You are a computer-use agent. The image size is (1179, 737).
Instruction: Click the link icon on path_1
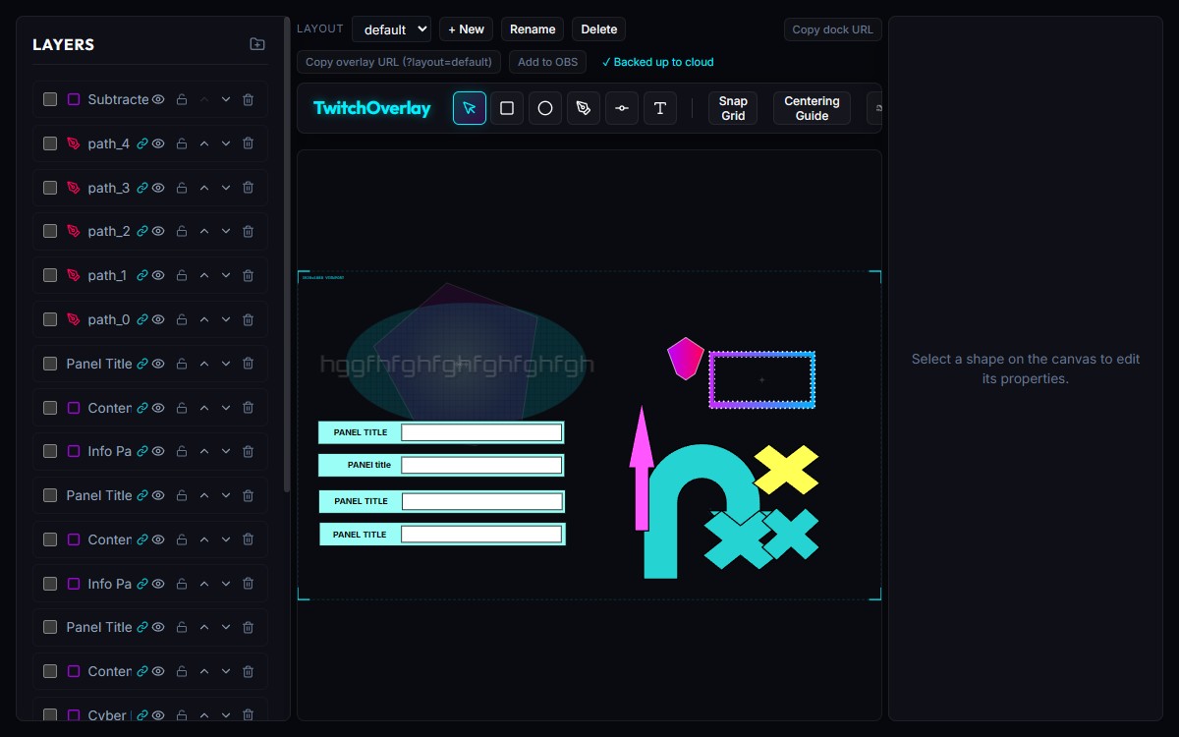coord(142,275)
